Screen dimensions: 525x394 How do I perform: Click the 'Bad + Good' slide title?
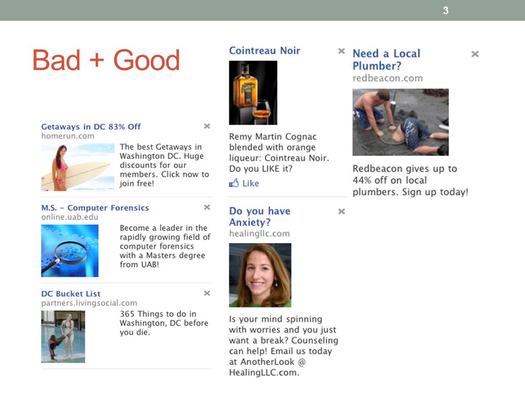click(106, 60)
